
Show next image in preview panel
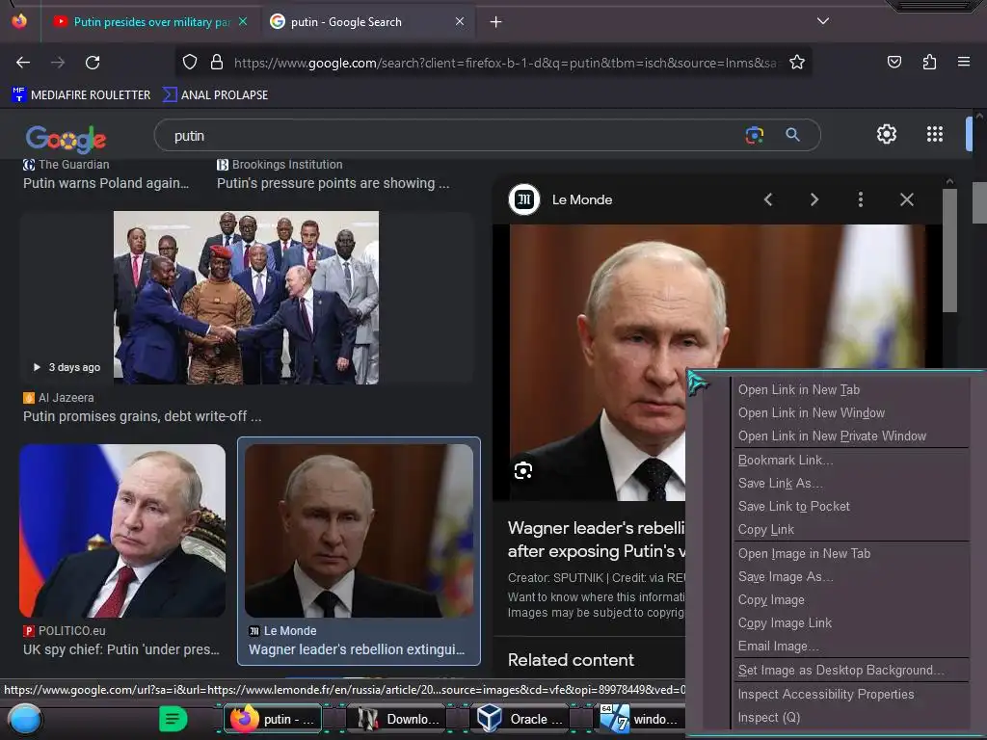pyautogui.click(x=814, y=199)
